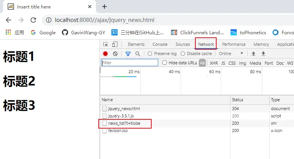Toggle the network filter funnel icon
This screenshot has height=159, width=294.
(x=128, y=54)
